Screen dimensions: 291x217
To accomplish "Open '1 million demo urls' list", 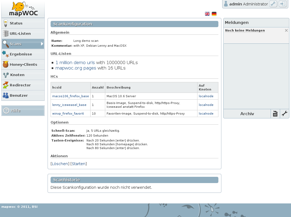I will tap(75, 63).
